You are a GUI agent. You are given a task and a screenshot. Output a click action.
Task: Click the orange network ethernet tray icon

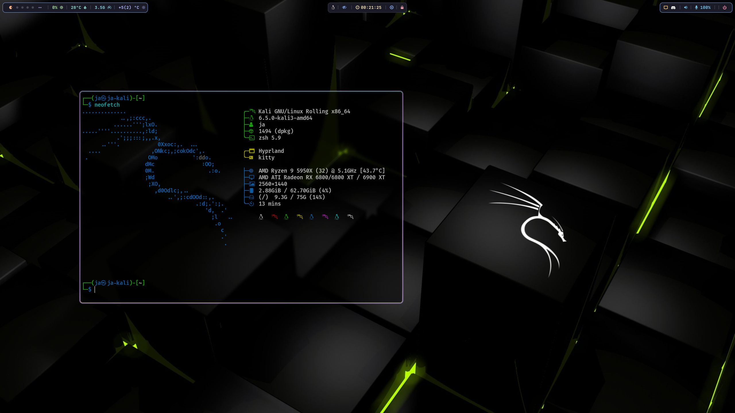666,7
